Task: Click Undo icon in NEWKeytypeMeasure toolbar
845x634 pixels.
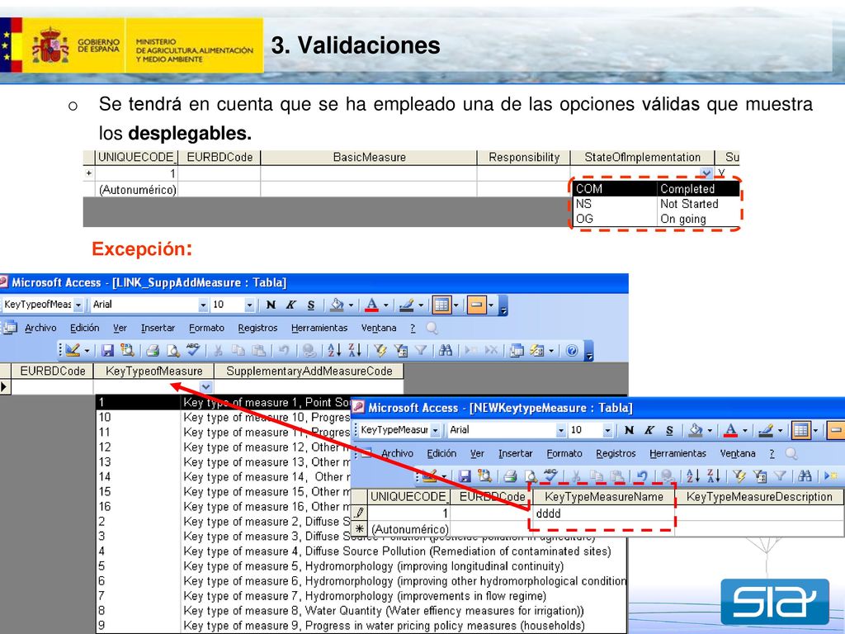Action: click(641, 476)
